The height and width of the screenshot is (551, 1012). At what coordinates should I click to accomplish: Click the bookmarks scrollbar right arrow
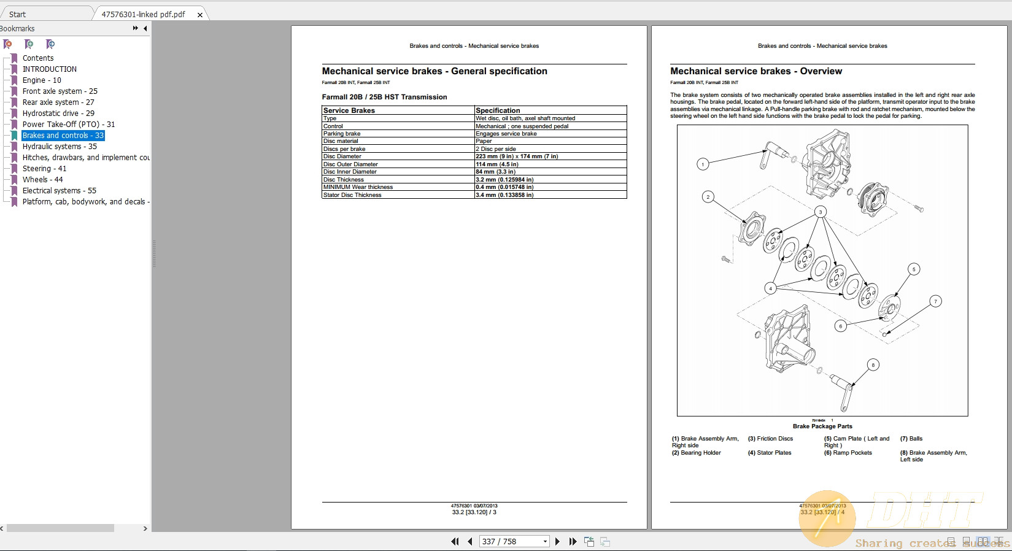click(x=145, y=528)
